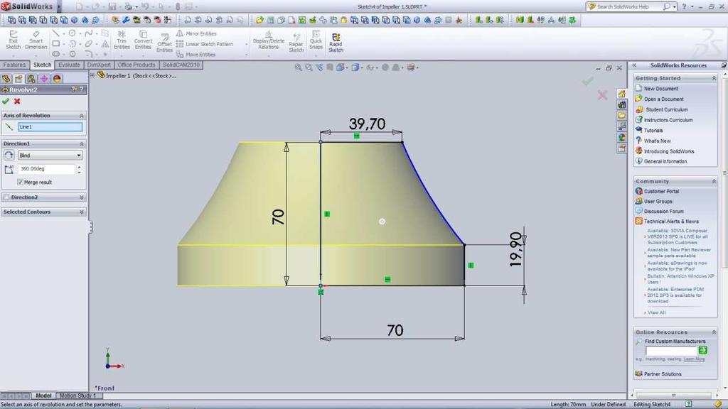Viewport: 728px width, 409px height.
Task: Open the Discussion Forum link
Action: click(x=663, y=211)
